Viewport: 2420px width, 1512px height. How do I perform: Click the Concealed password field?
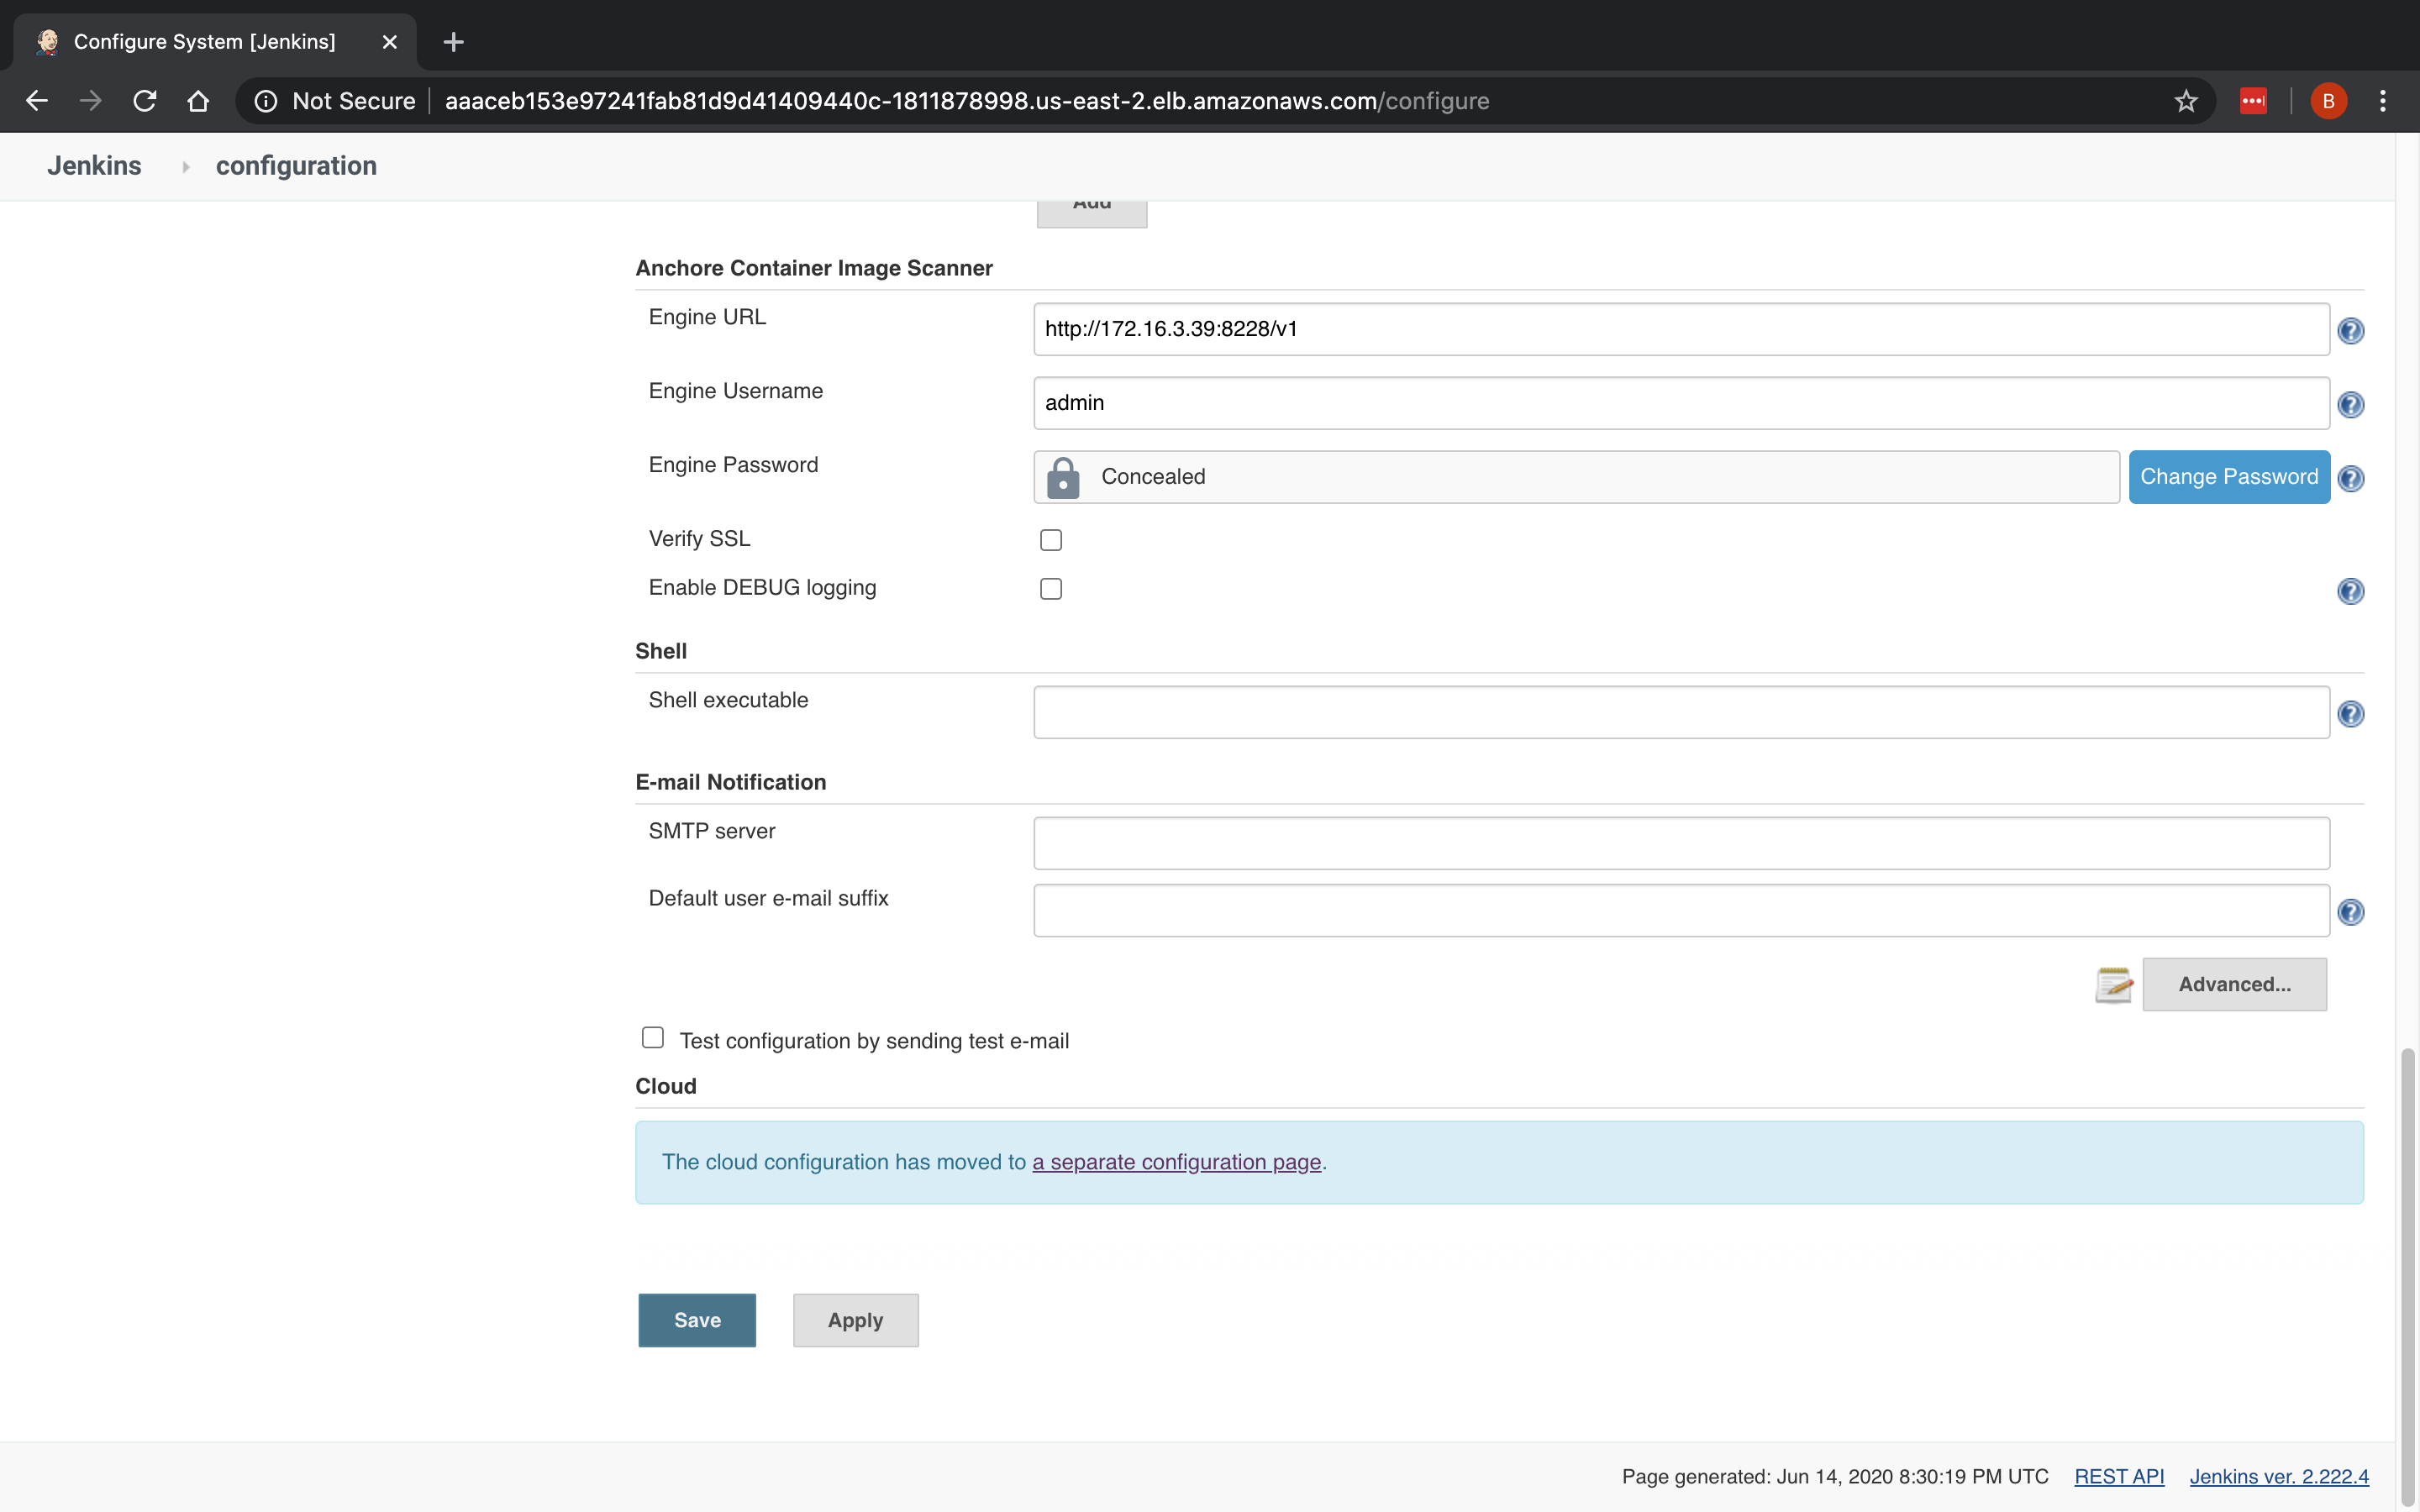(x=1576, y=477)
